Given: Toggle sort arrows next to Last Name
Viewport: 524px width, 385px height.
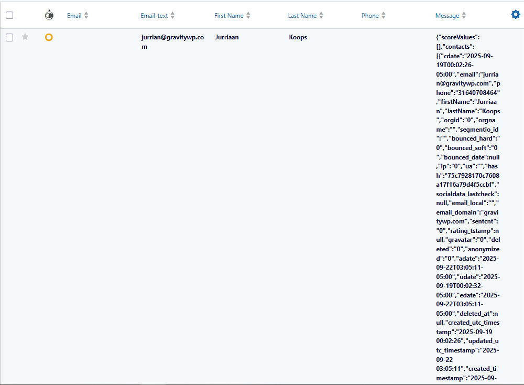Looking at the screenshot, I should (321, 15).
